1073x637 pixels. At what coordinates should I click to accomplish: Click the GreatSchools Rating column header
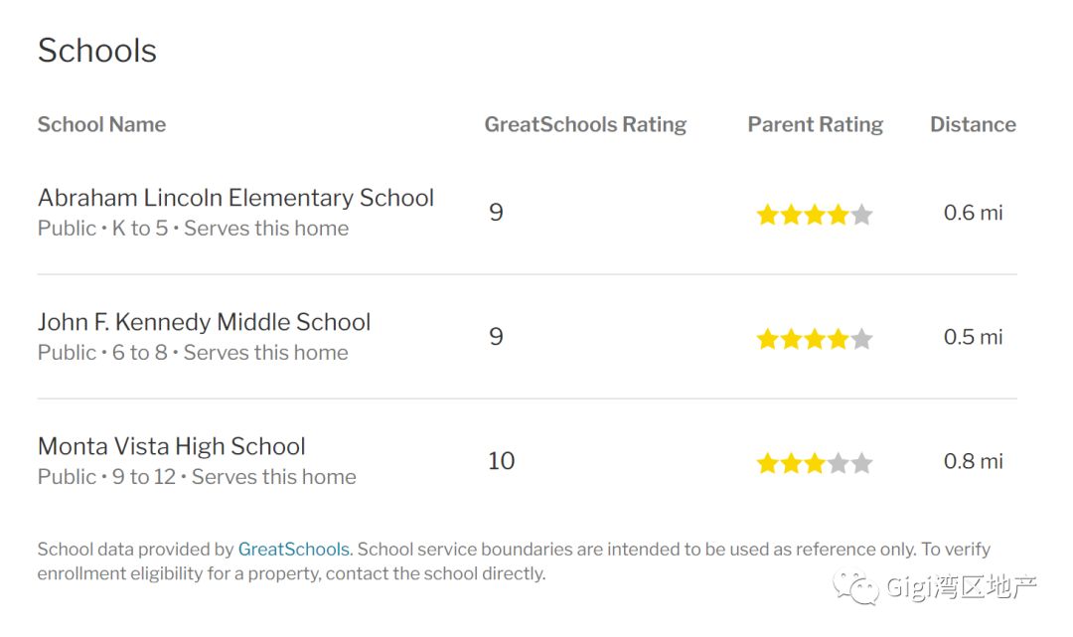[585, 124]
